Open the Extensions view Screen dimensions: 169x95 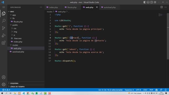3,43
